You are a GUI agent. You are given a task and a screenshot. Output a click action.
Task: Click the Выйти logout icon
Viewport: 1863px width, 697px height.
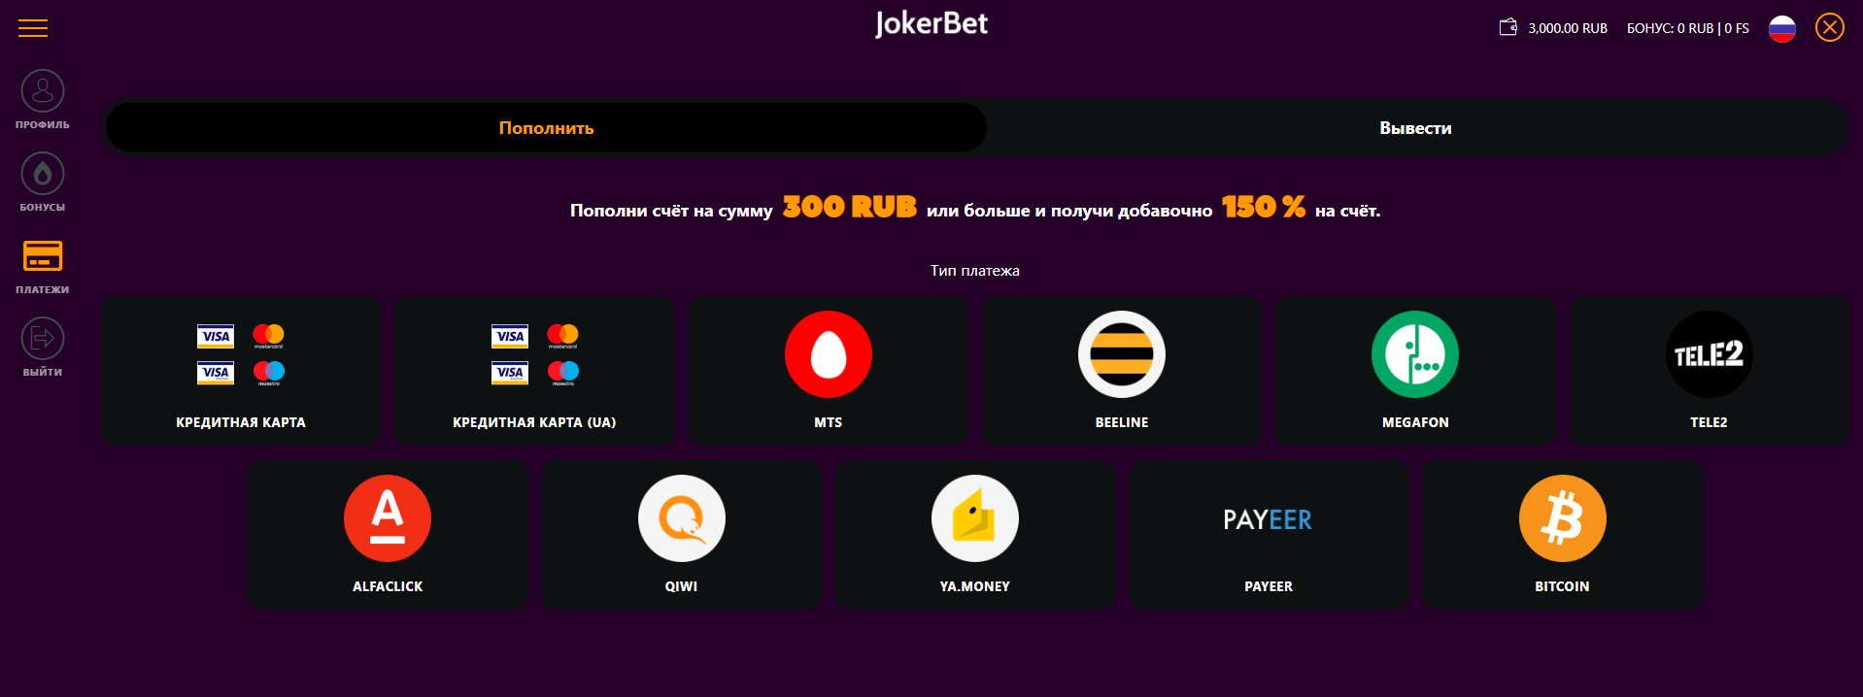(43, 340)
